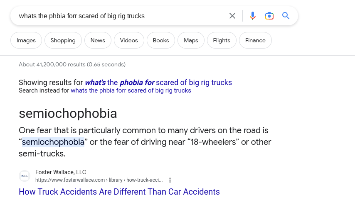
Task: Start voice search with microphone icon
Action: pyautogui.click(x=253, y=16)
